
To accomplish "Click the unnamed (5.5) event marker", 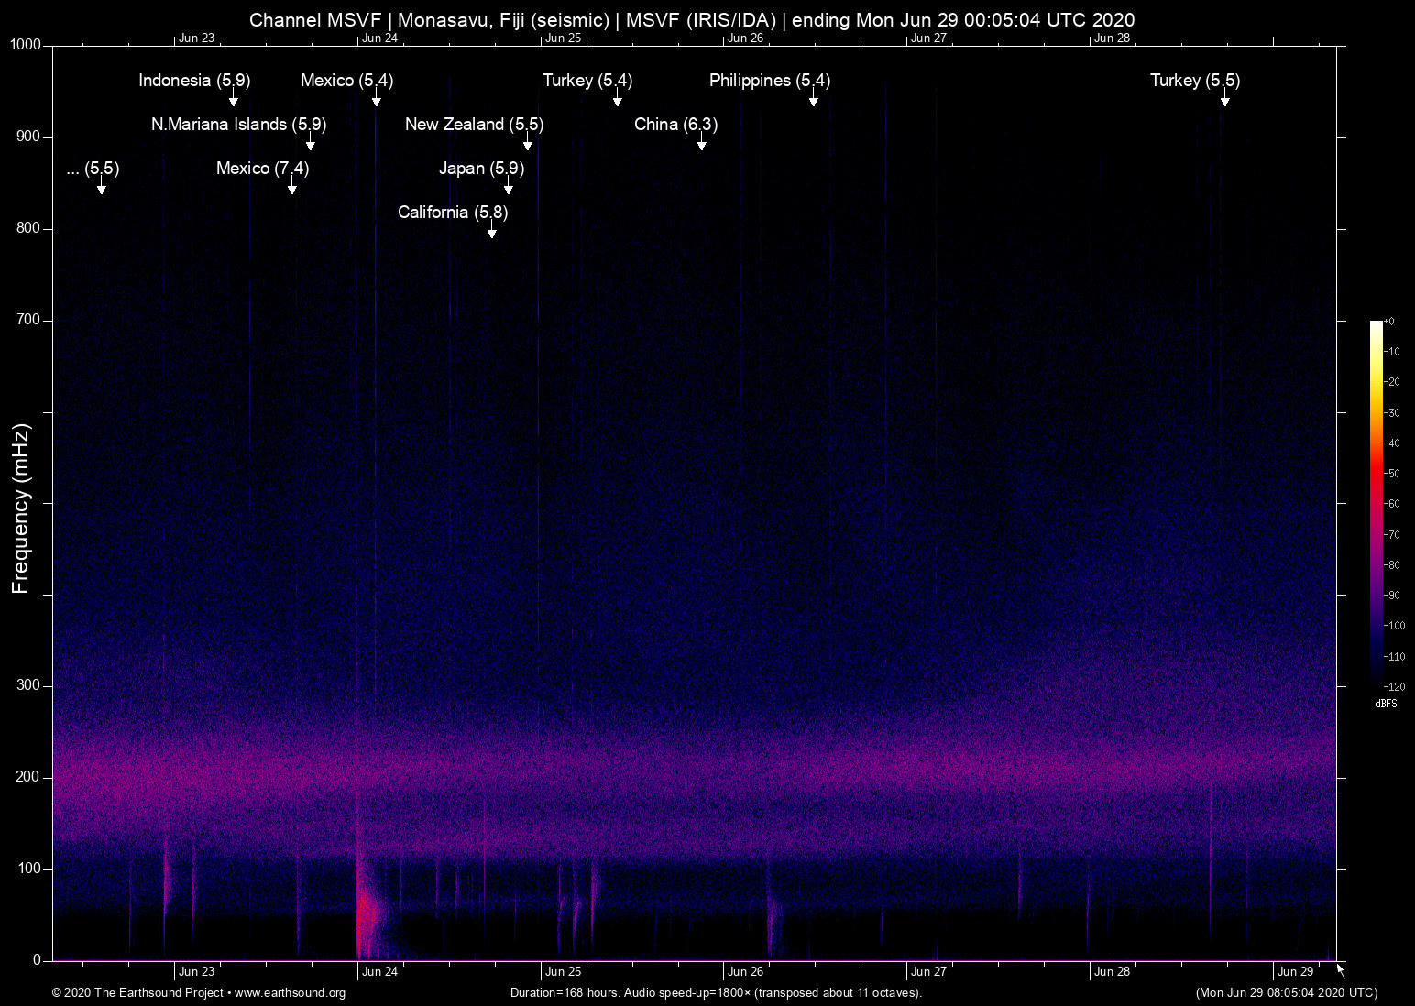I will 101,183.
